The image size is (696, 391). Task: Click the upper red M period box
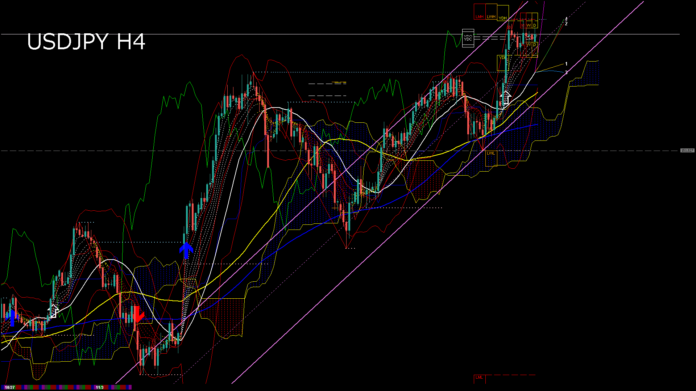(523, 25)
